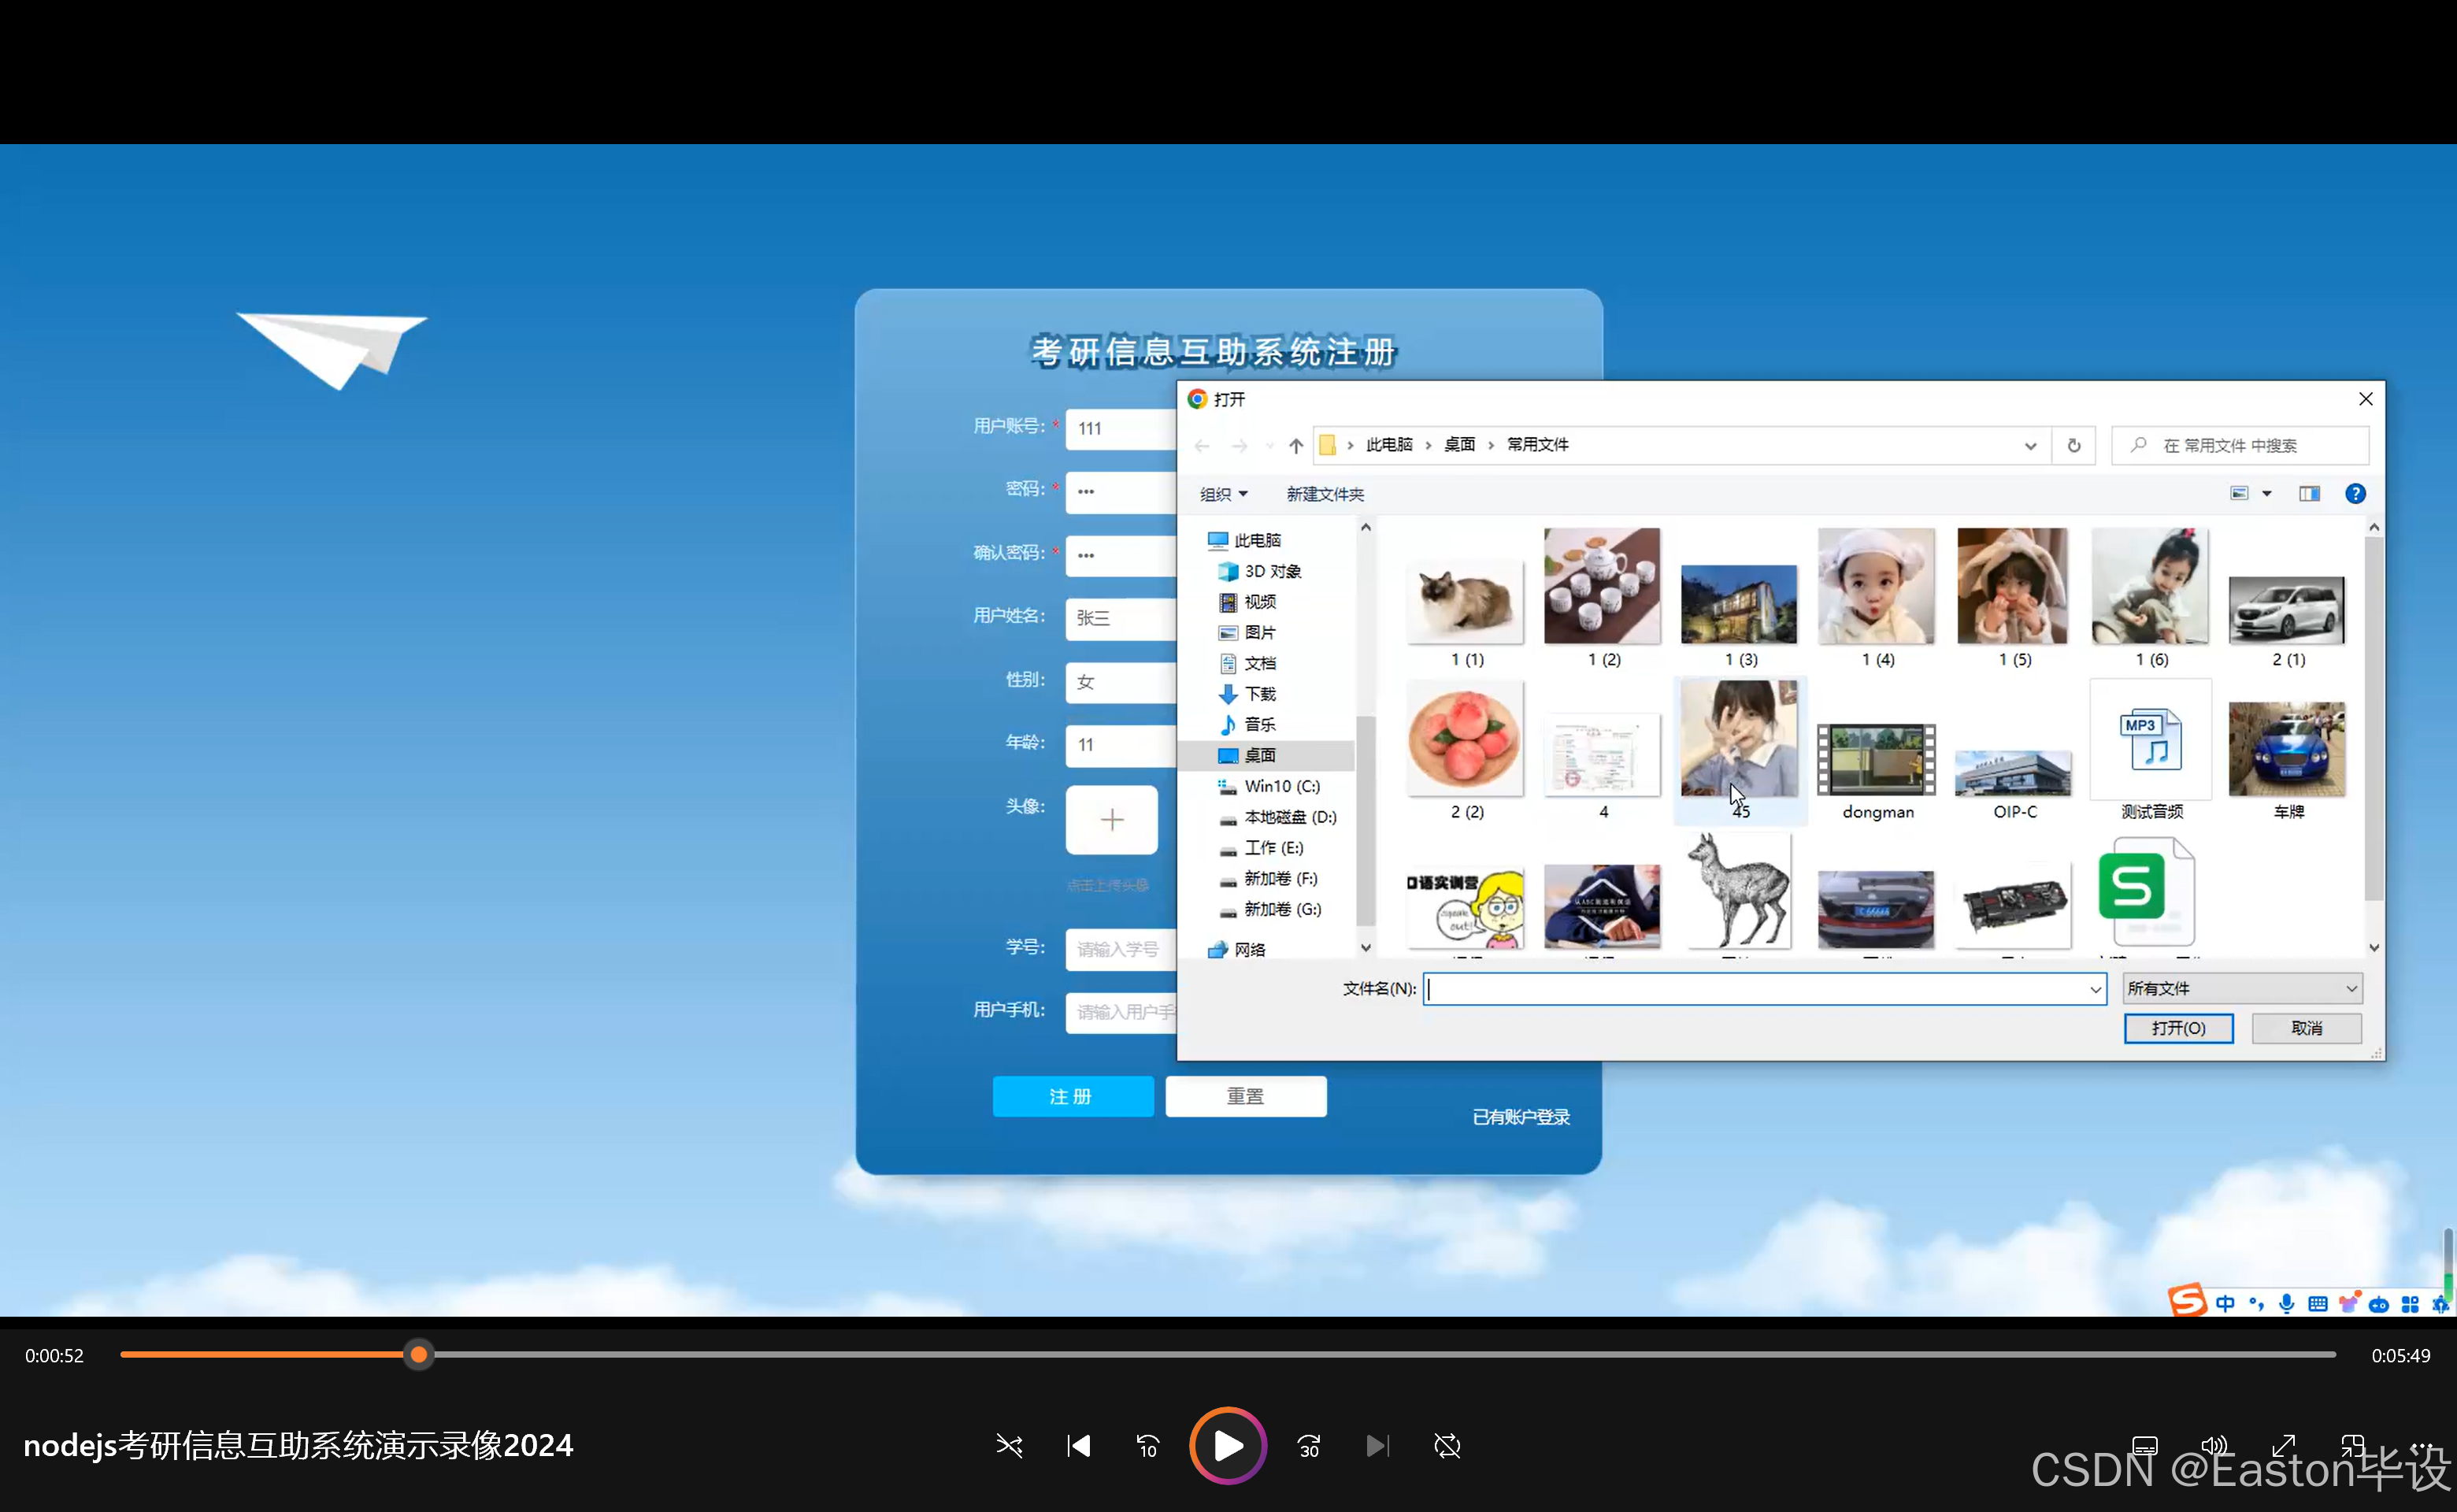Click refresh icon beside address bar
2457x1512 pixels.
[x=2074, y=446]
